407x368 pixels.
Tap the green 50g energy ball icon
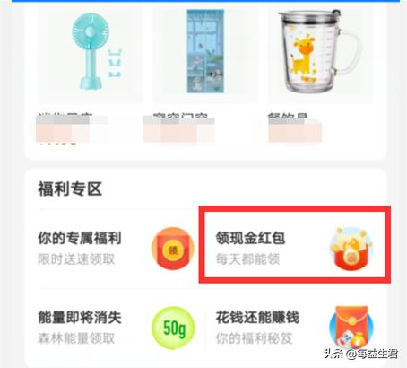(x=173, y=328)
